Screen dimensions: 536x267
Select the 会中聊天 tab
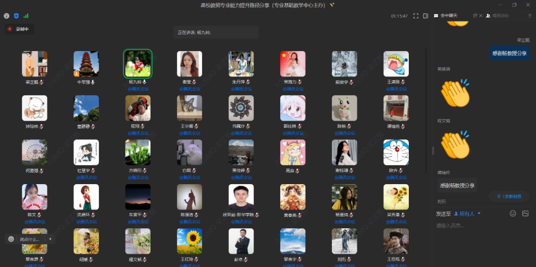tap(449, 15)
